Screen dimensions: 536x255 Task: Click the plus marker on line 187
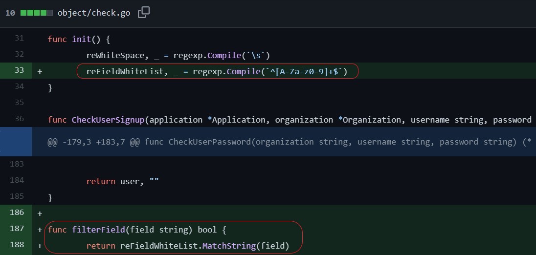(40, 230)
